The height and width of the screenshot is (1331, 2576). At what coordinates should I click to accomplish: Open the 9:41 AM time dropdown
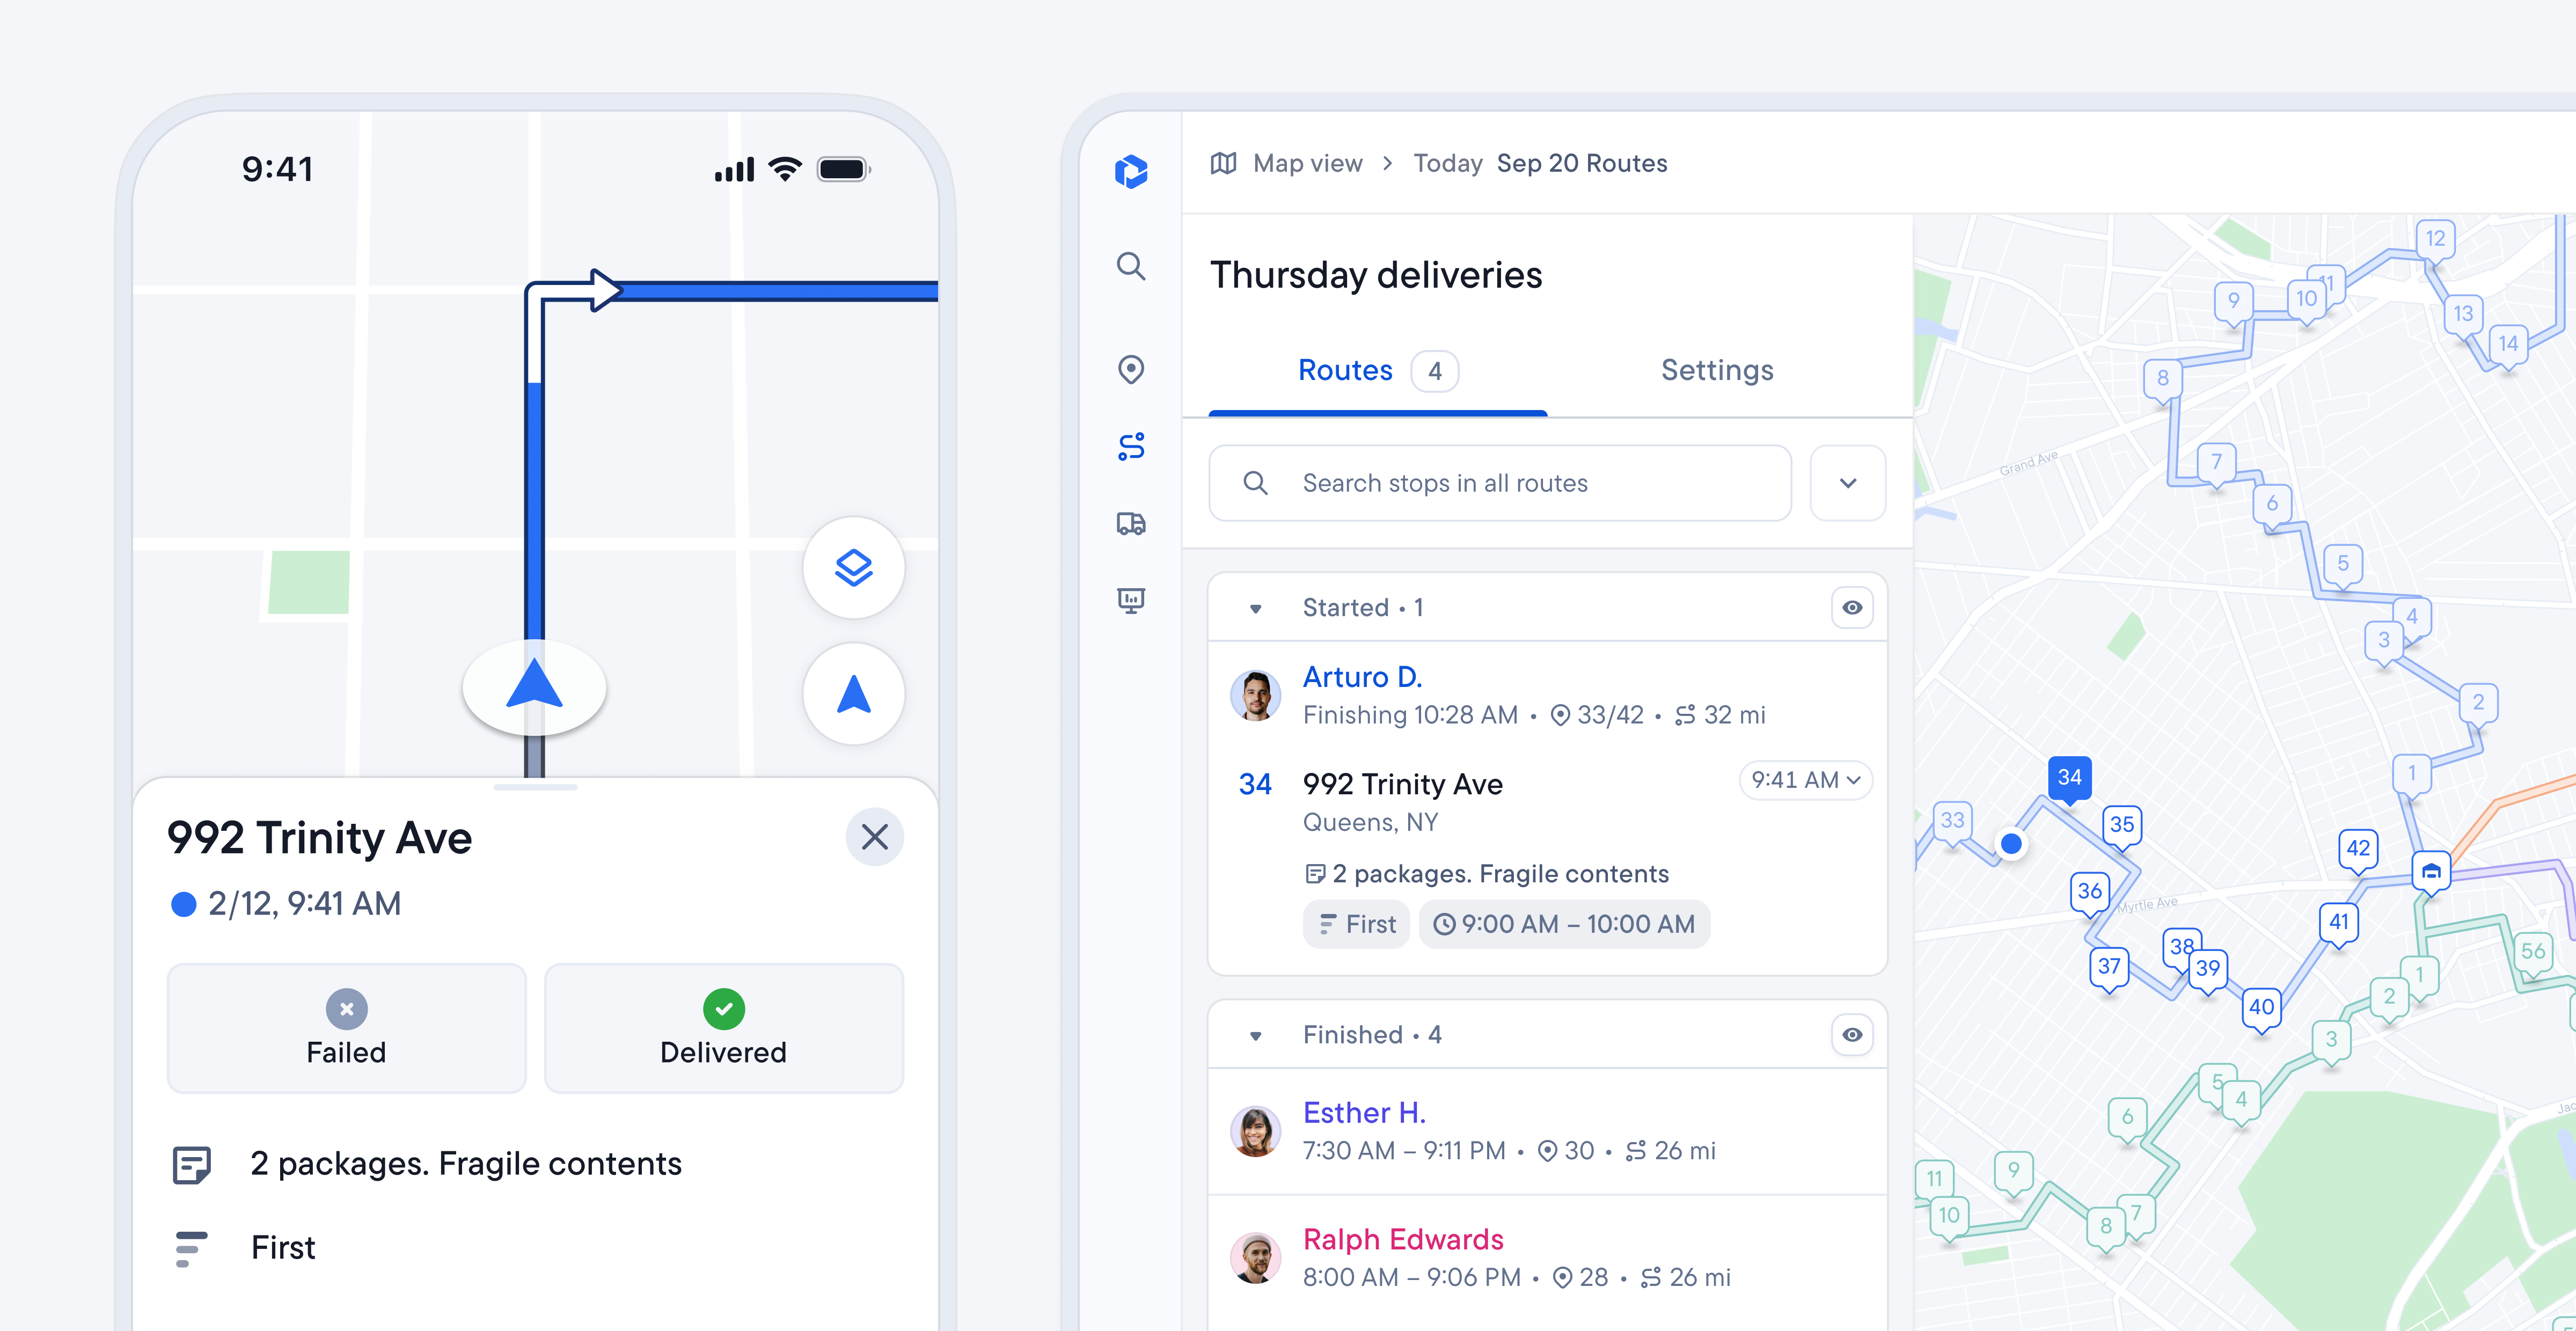(x=1806, y=780)
